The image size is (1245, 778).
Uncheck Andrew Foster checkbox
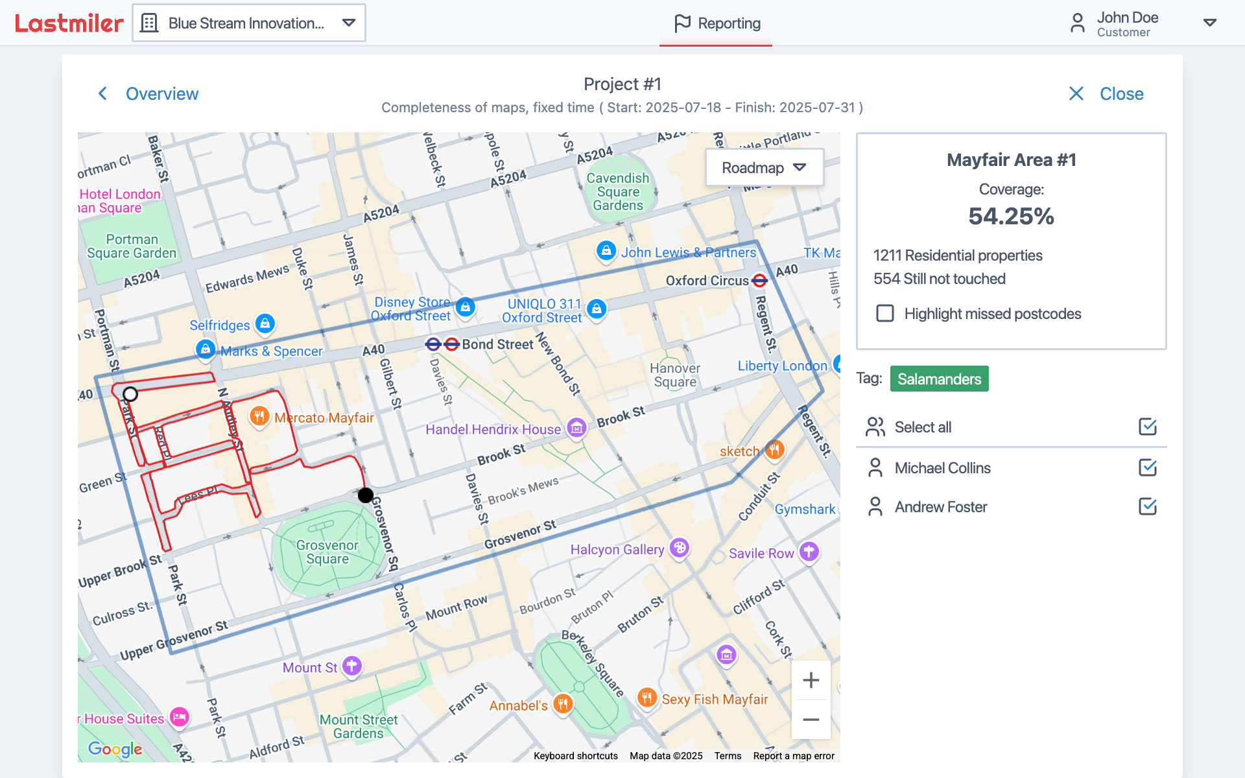(x=1147, y=506)
